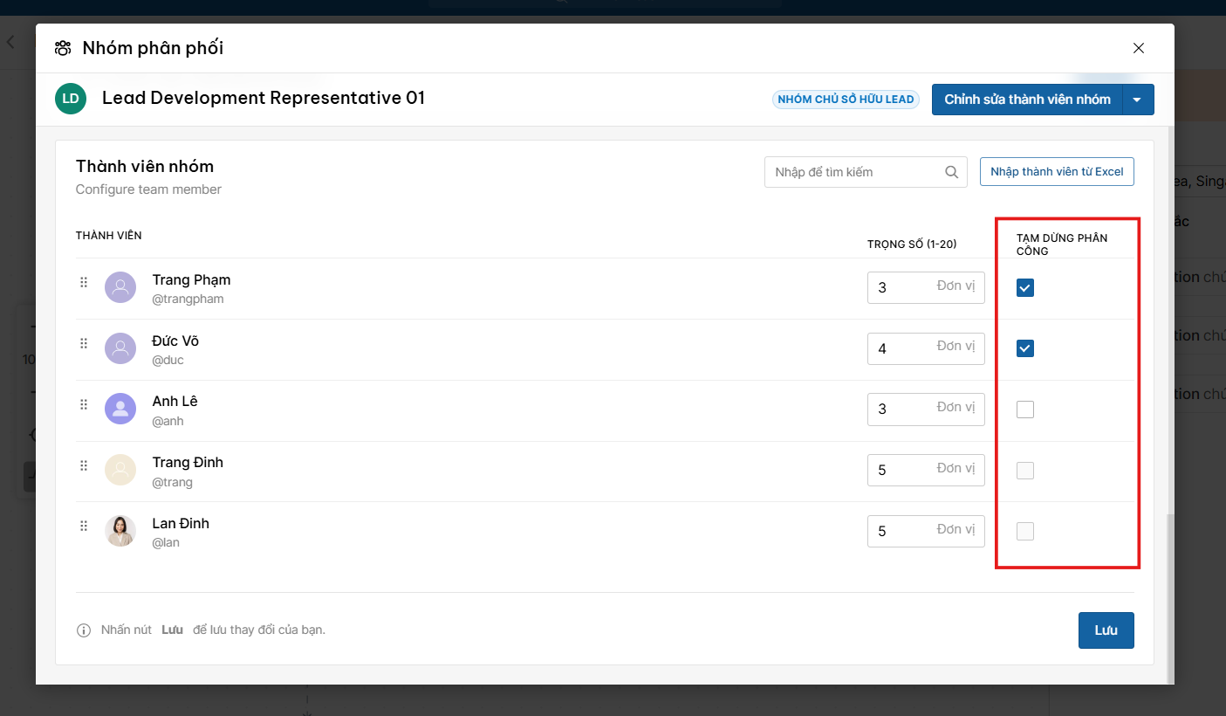
Task: Uncheck pause assignment for Trang Phạm
Action: (x=1025, y=287)
